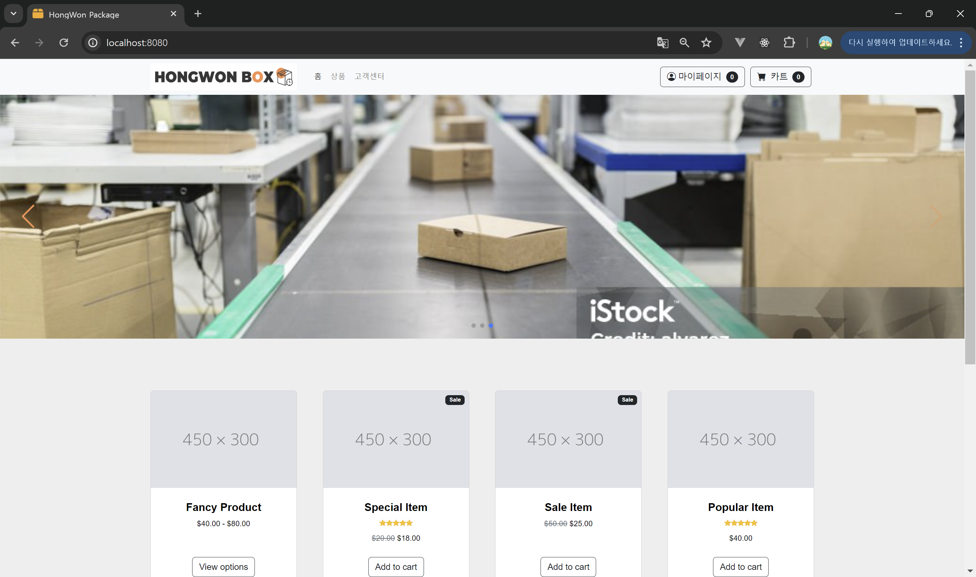The image size is (976, 577).
Task: Open the React devtools extension icon
Action: (765, 42)
